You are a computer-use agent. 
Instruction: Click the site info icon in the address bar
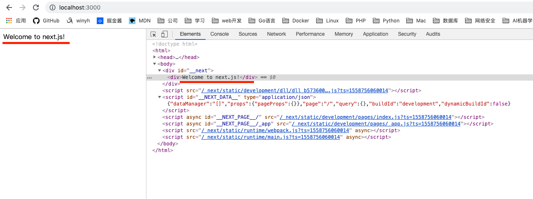(52, 7)
